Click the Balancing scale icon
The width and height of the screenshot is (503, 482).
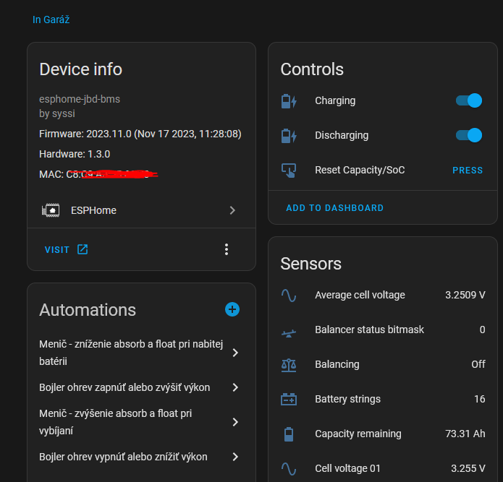pos(289,364)
